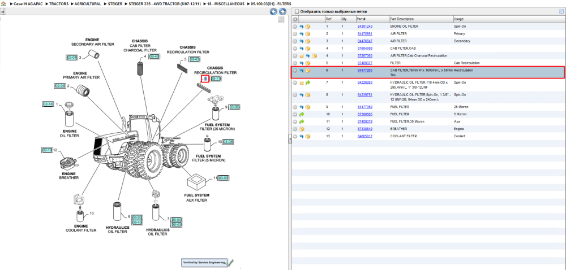
Task: Click box icon for BREATHER row
Action: tap(302, 129)
